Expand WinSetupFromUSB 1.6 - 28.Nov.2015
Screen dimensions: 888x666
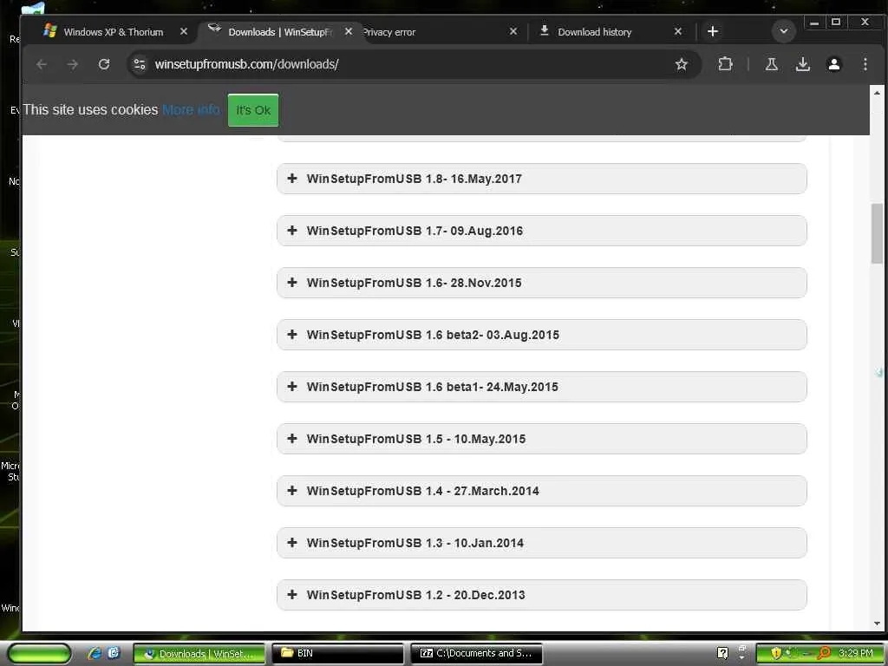click(x=541, y=283)
